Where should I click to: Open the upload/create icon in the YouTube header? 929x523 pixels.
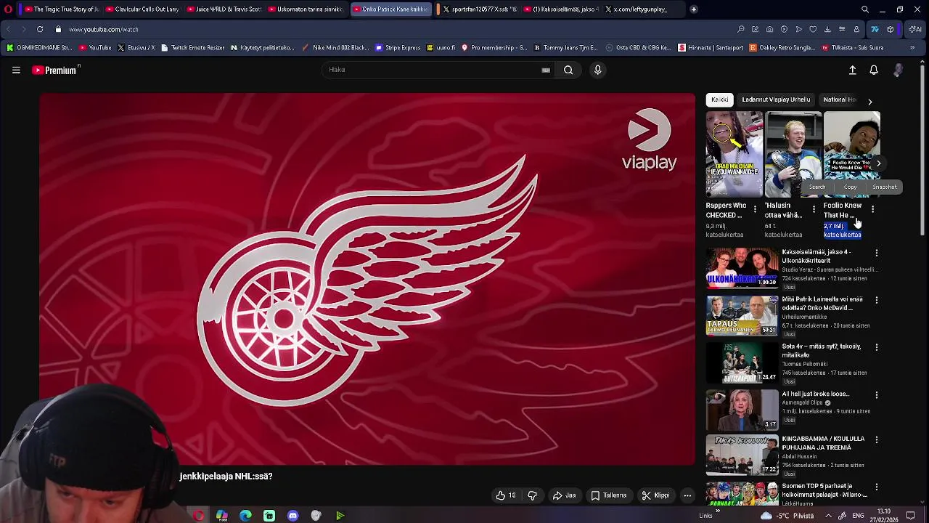coord(853,70)
